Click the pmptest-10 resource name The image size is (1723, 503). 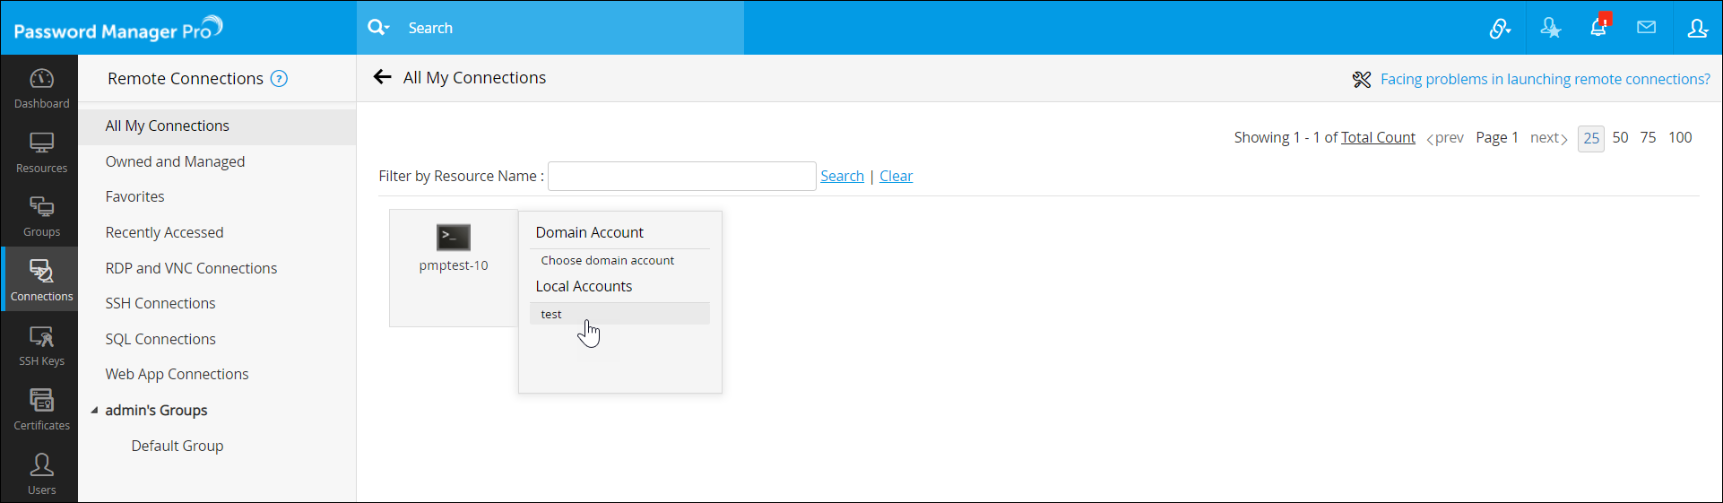[454, 265]
